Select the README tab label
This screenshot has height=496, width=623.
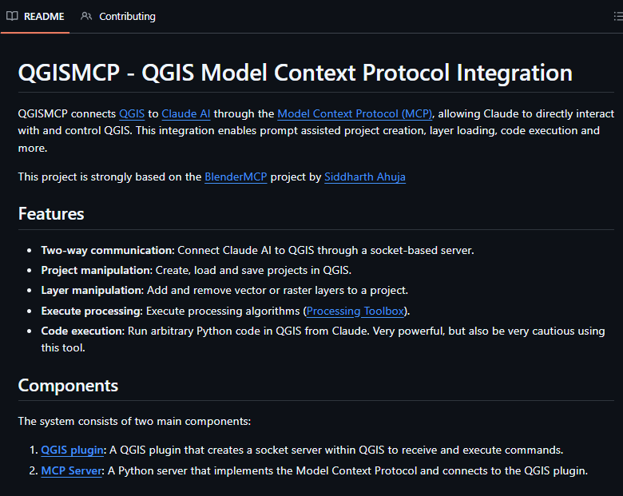point(44,16)
